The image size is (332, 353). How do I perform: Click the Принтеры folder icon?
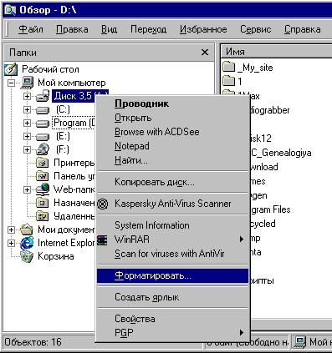pyautogui.click(x=43, y=163)
